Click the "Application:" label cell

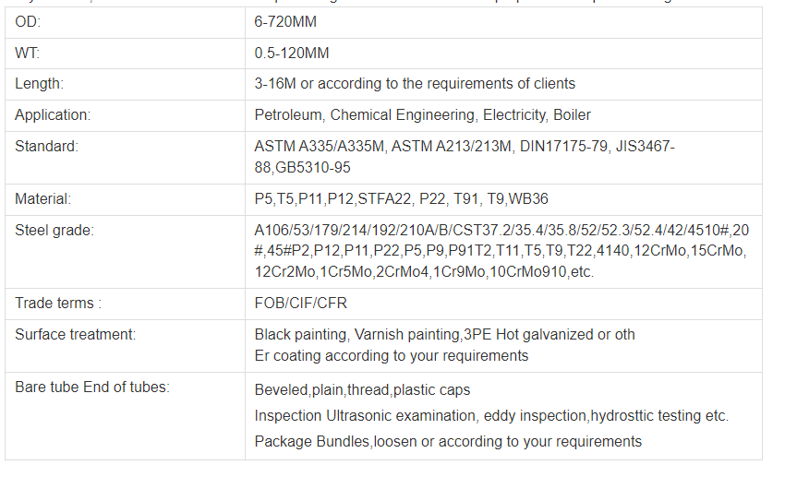click(x=53, y=115)
